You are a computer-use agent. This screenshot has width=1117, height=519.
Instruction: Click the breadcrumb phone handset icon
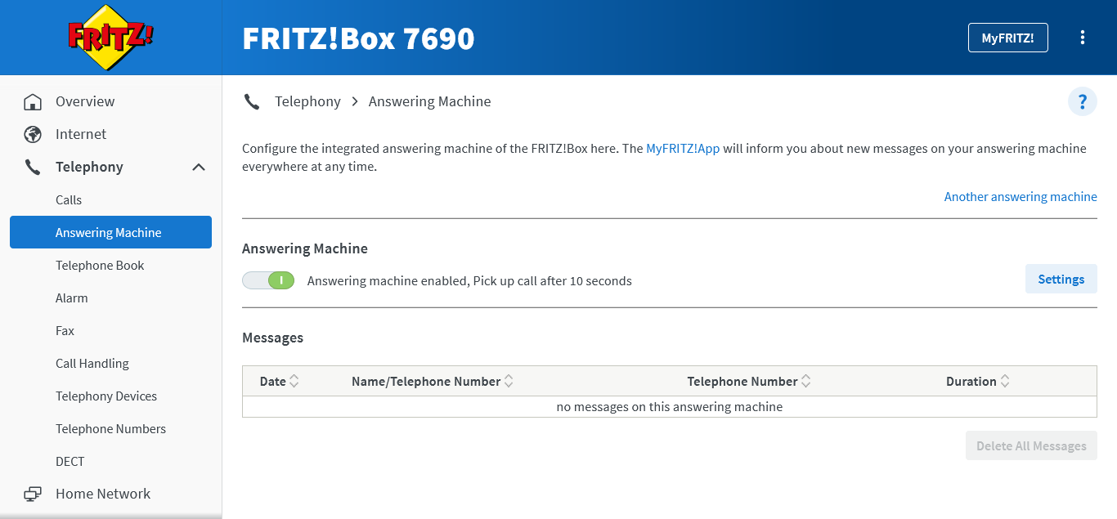pyautogui.click(x=252, y=102)
